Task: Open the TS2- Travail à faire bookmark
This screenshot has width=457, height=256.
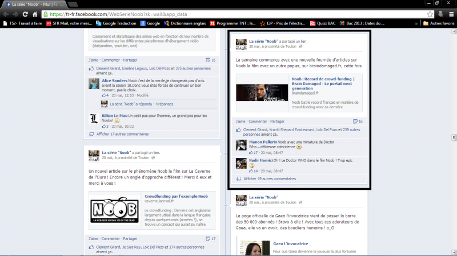Action: 22,23
